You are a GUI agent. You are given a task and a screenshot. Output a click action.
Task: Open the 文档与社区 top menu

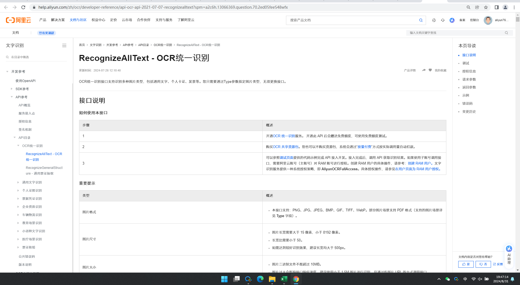tap(78, 20)
